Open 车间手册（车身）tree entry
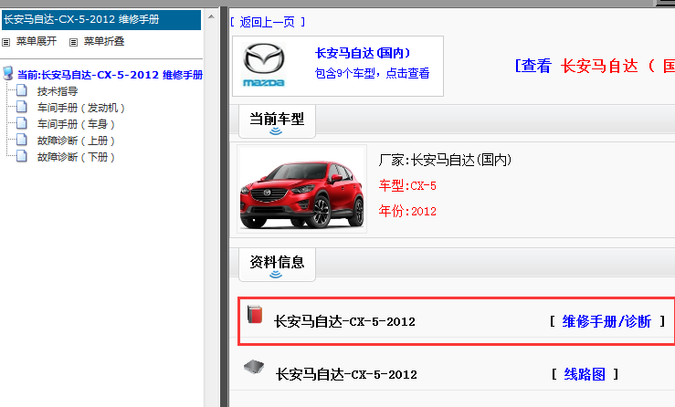675x407 pixels. tap(76, 124)
